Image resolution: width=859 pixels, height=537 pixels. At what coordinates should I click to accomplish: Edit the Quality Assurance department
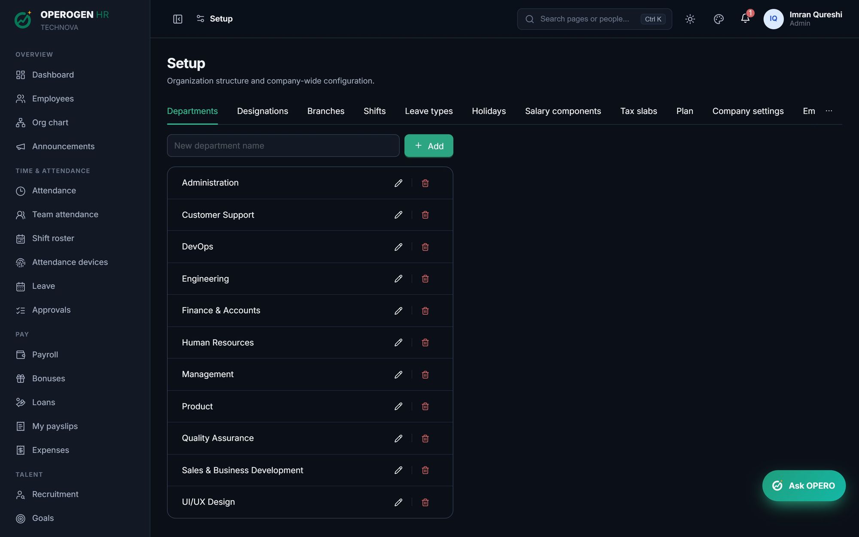(398, 438)
